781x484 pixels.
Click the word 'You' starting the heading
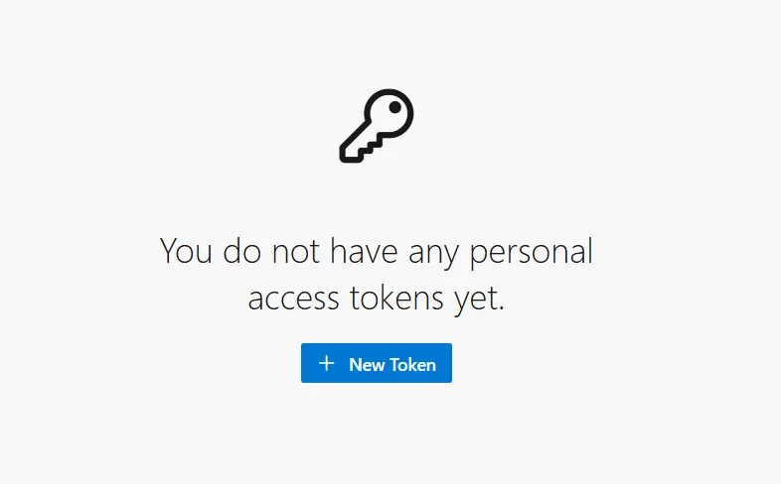(x=185, y=251)
